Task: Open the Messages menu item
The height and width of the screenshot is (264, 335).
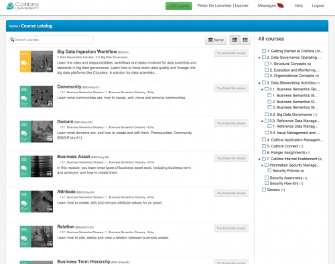Action: pos(267,5)
